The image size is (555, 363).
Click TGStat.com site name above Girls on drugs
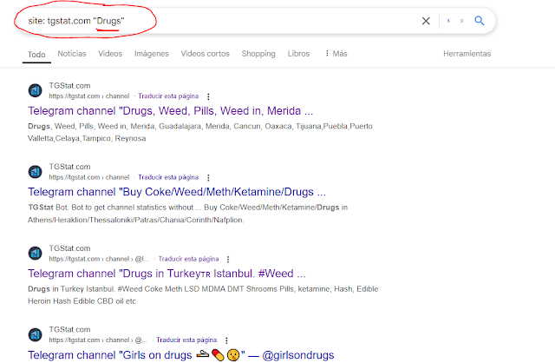[69, 330]
